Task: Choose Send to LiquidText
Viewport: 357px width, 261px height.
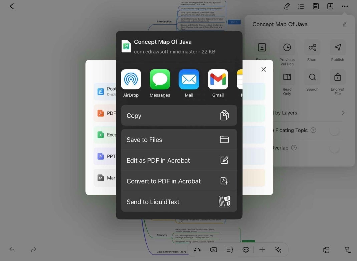Action: tap(179, 202)
